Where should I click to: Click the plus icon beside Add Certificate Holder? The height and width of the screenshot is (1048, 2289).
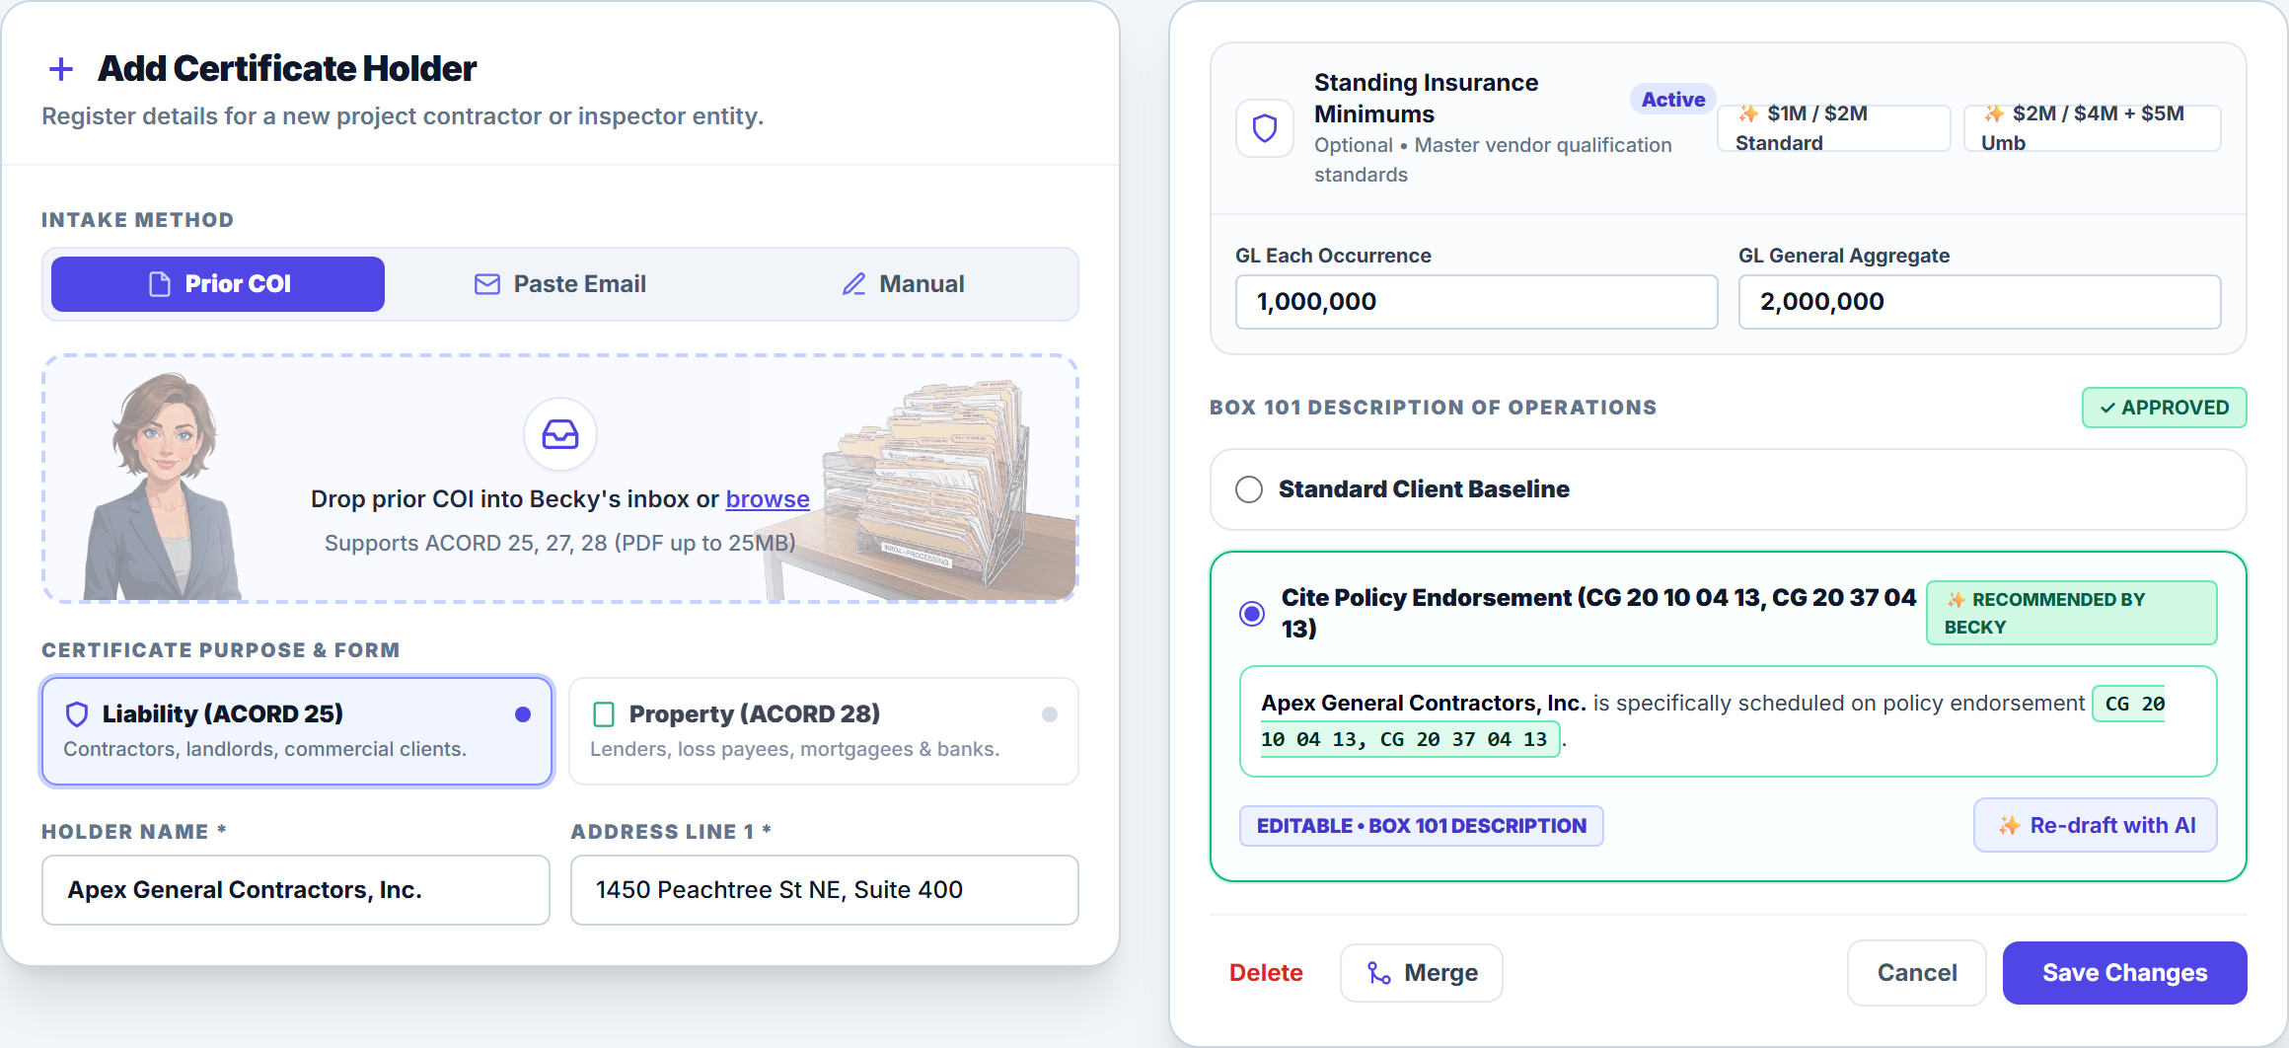(x=61, y=69)
